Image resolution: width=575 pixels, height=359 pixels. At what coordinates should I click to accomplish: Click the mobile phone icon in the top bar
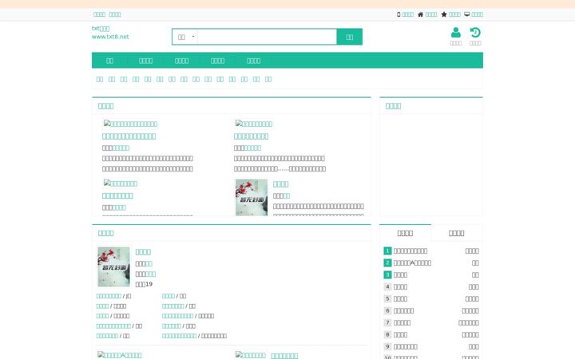(399, 14)
